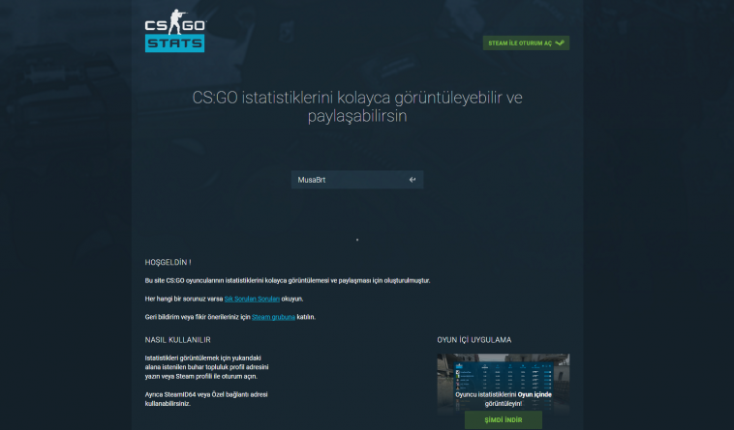The image size is (734, 430).
Task: Click the 'Ayrıca SteamID64' paragraph
Action: point(206,399)
